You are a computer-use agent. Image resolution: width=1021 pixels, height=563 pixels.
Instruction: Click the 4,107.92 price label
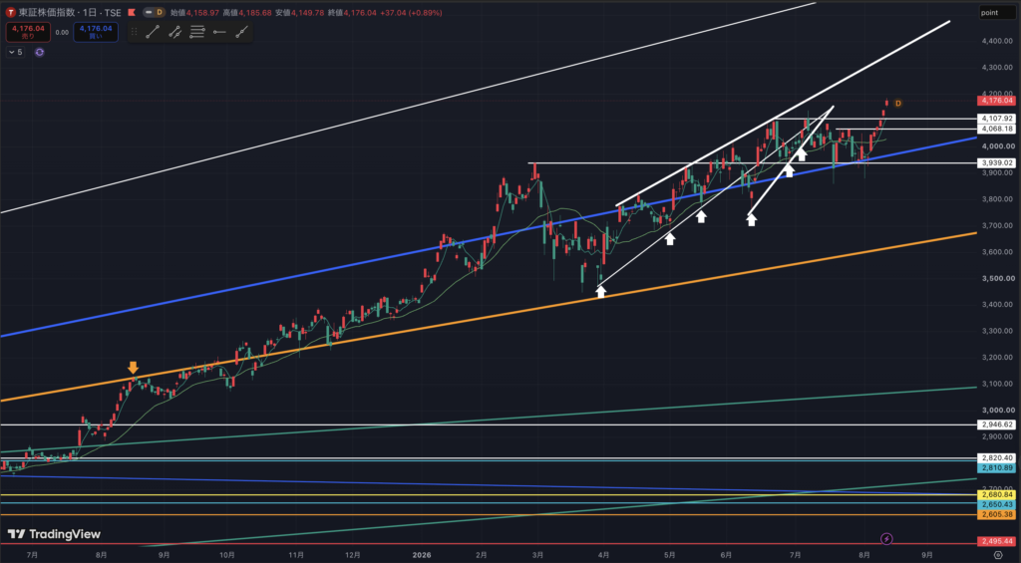pyautogui.click(x=996, y=119)
